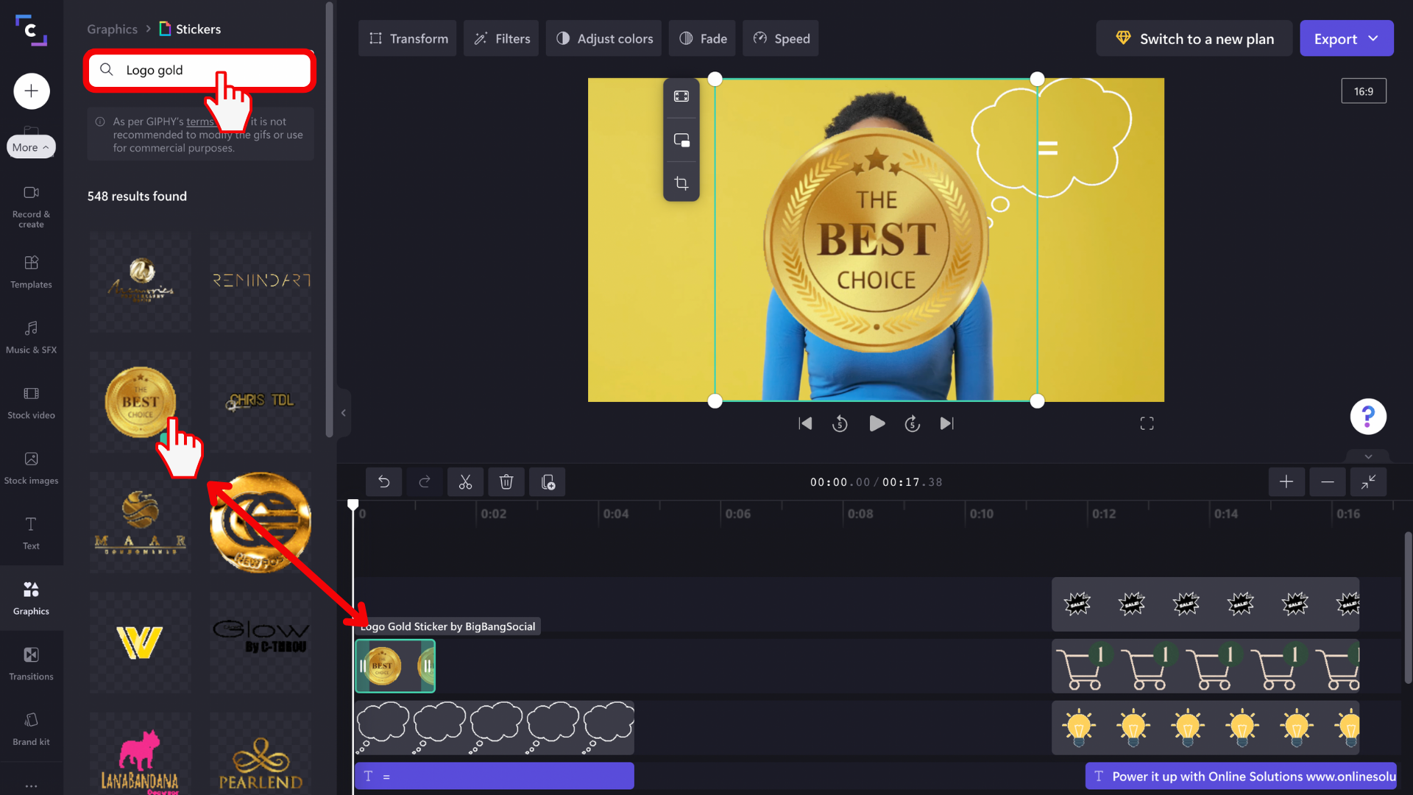Select the picture-in-picture icon beside the preview
Viewport: 1413px width, 795px height.
(681, 139)
